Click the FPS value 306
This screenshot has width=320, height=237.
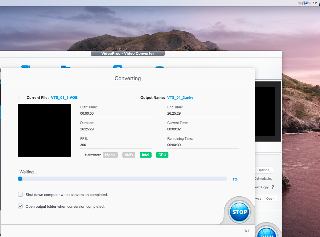(x=83, y=145)
